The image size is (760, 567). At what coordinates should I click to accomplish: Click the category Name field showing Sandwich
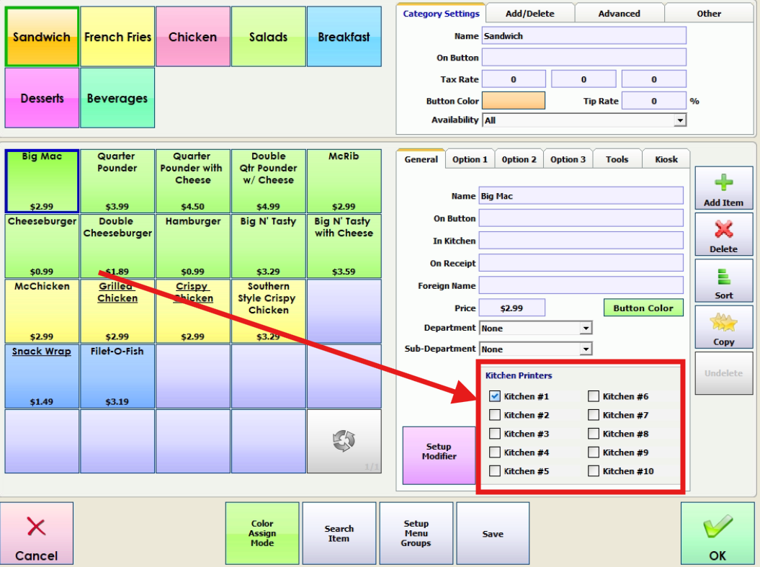584,36
